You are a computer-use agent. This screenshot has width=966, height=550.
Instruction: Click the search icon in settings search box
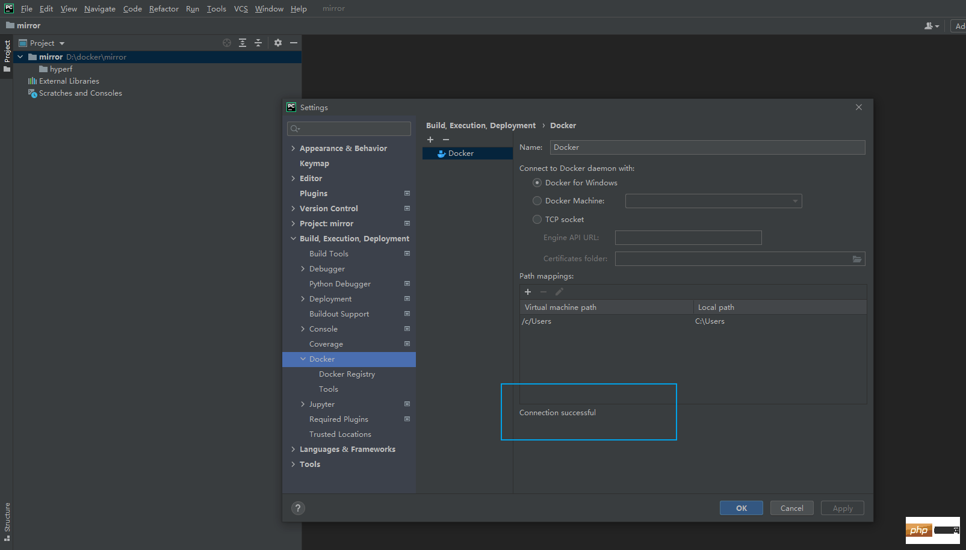[295, 129]
